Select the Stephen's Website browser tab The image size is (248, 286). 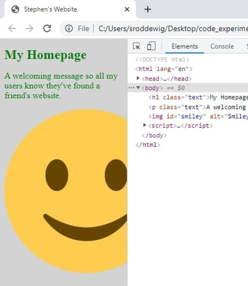[x=70, y=9]
